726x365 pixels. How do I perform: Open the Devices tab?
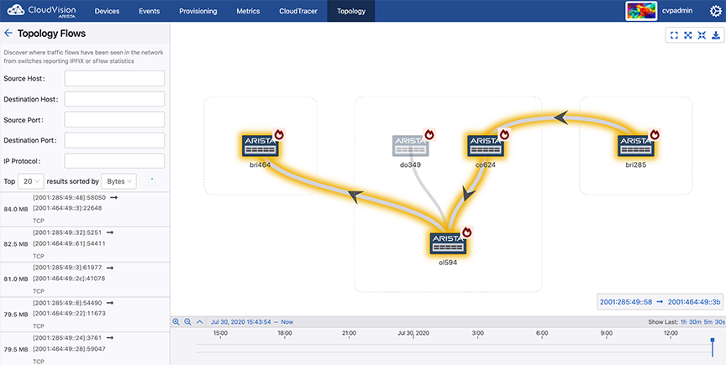pyautogui.click(x=107, y=11)
